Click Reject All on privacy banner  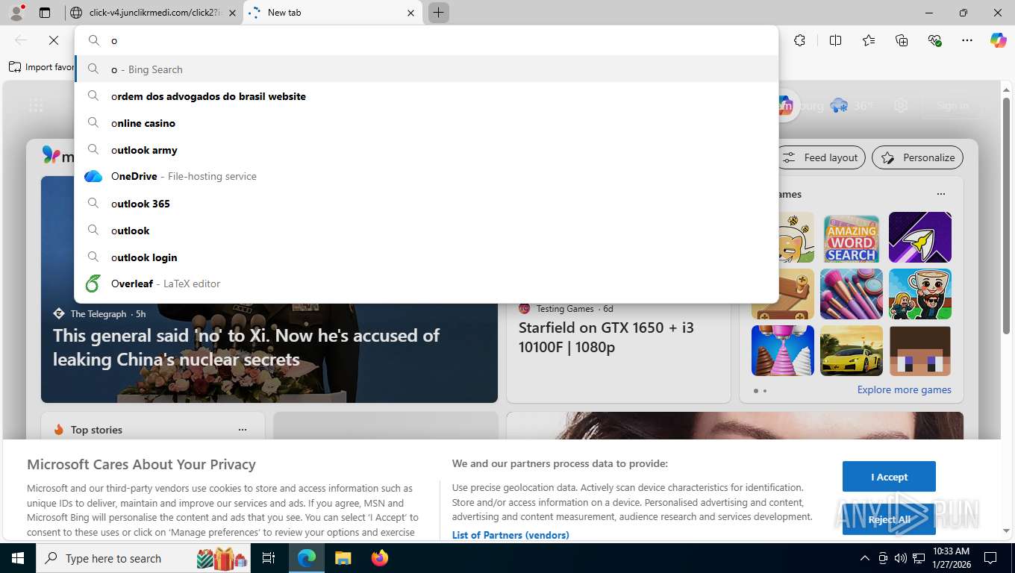[889, 519]
